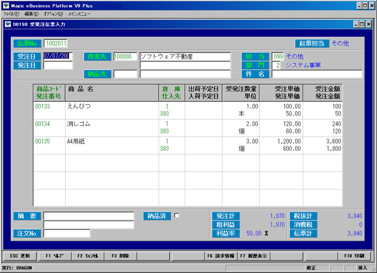Click システム事業 department name

[x=303, y=65]
